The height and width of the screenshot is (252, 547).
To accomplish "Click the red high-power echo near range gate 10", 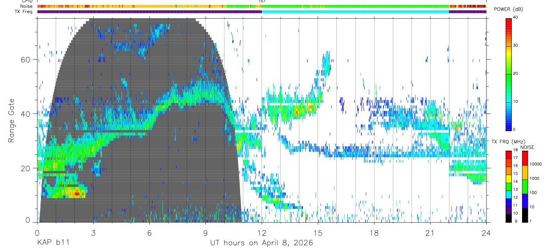I will [77, 193].
